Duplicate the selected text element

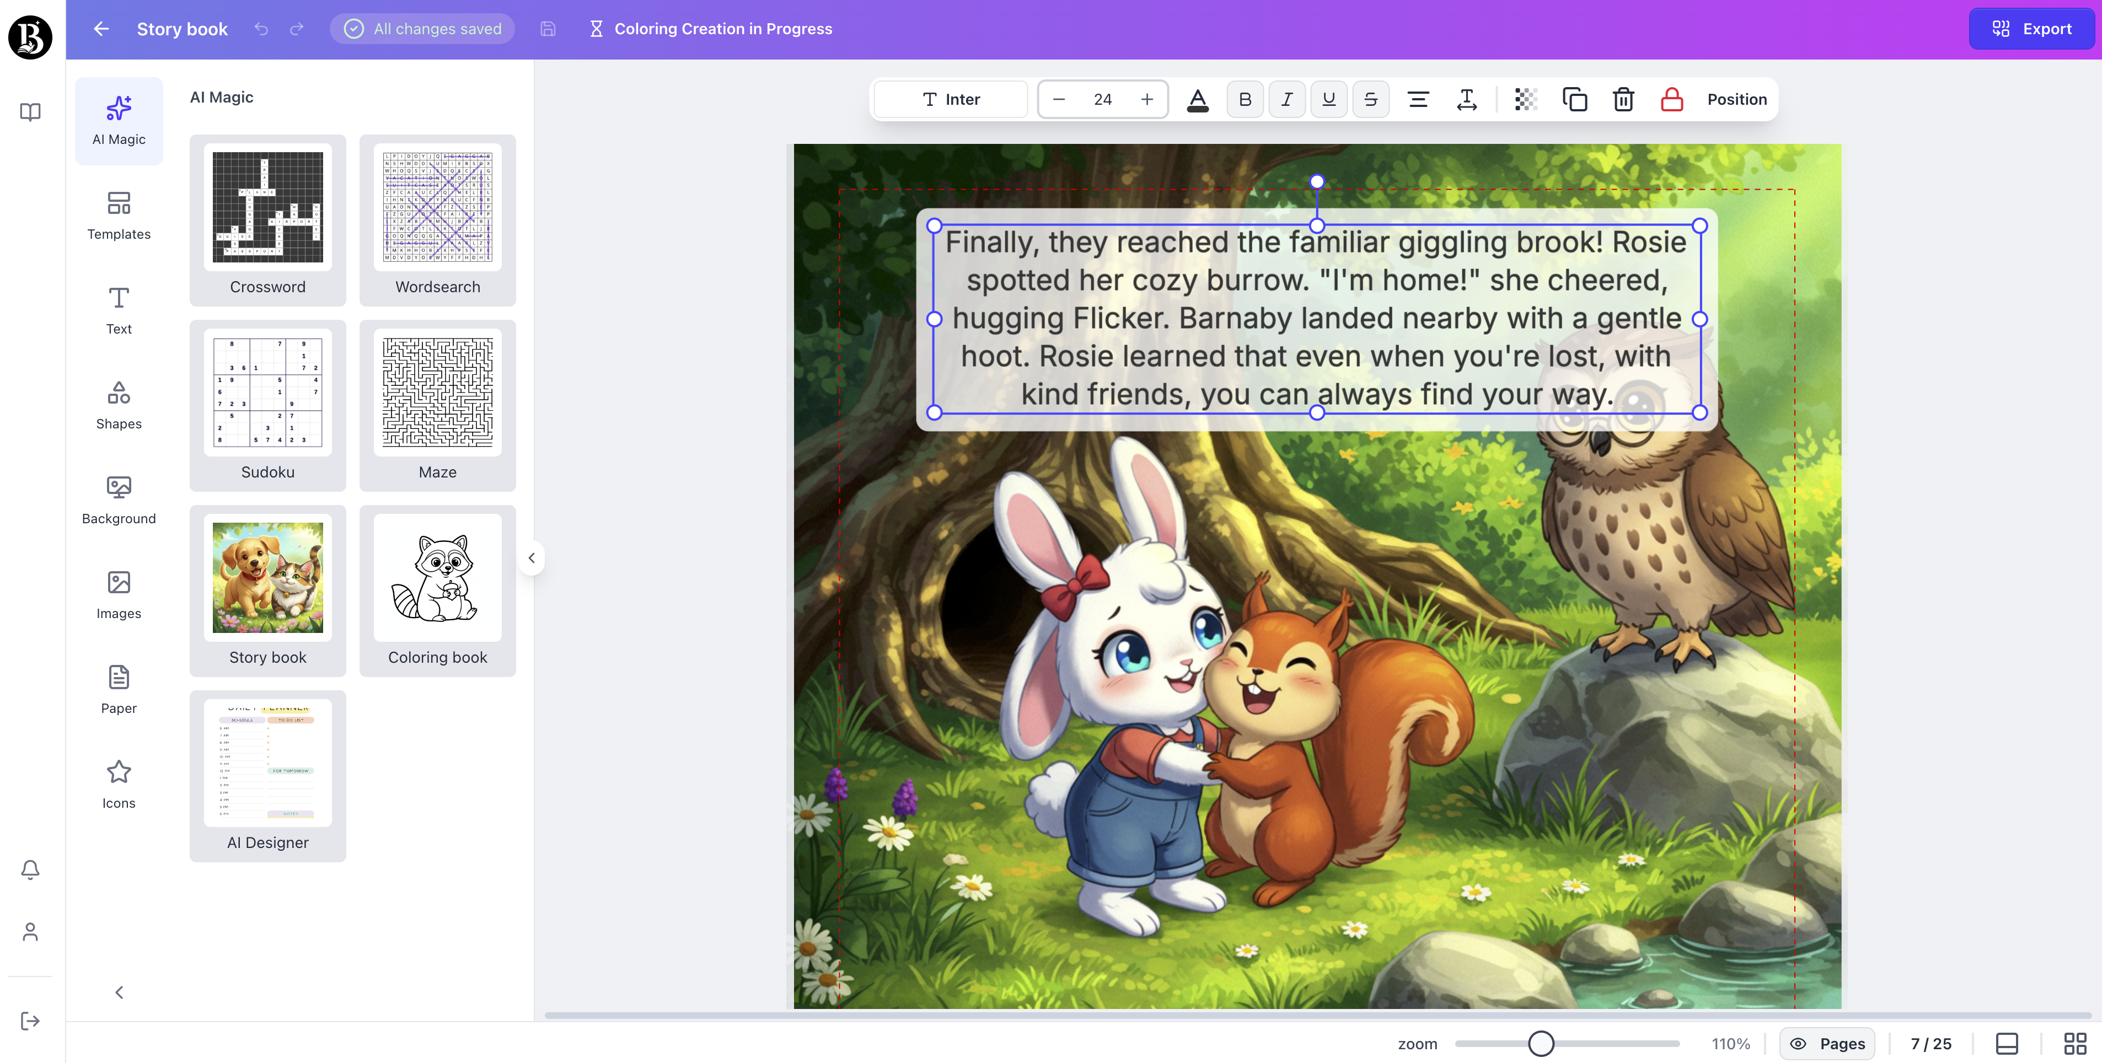tap(1575, 99)
